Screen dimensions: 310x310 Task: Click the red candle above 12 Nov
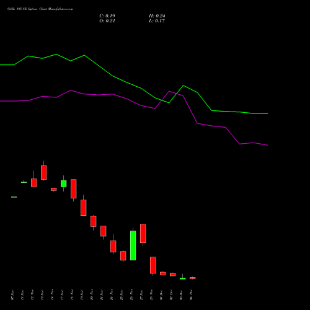34,183
